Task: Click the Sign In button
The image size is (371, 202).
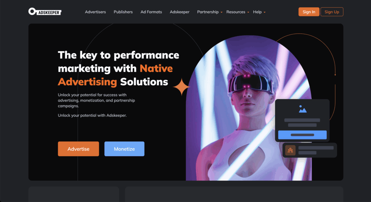Action: tap(309, 12)
